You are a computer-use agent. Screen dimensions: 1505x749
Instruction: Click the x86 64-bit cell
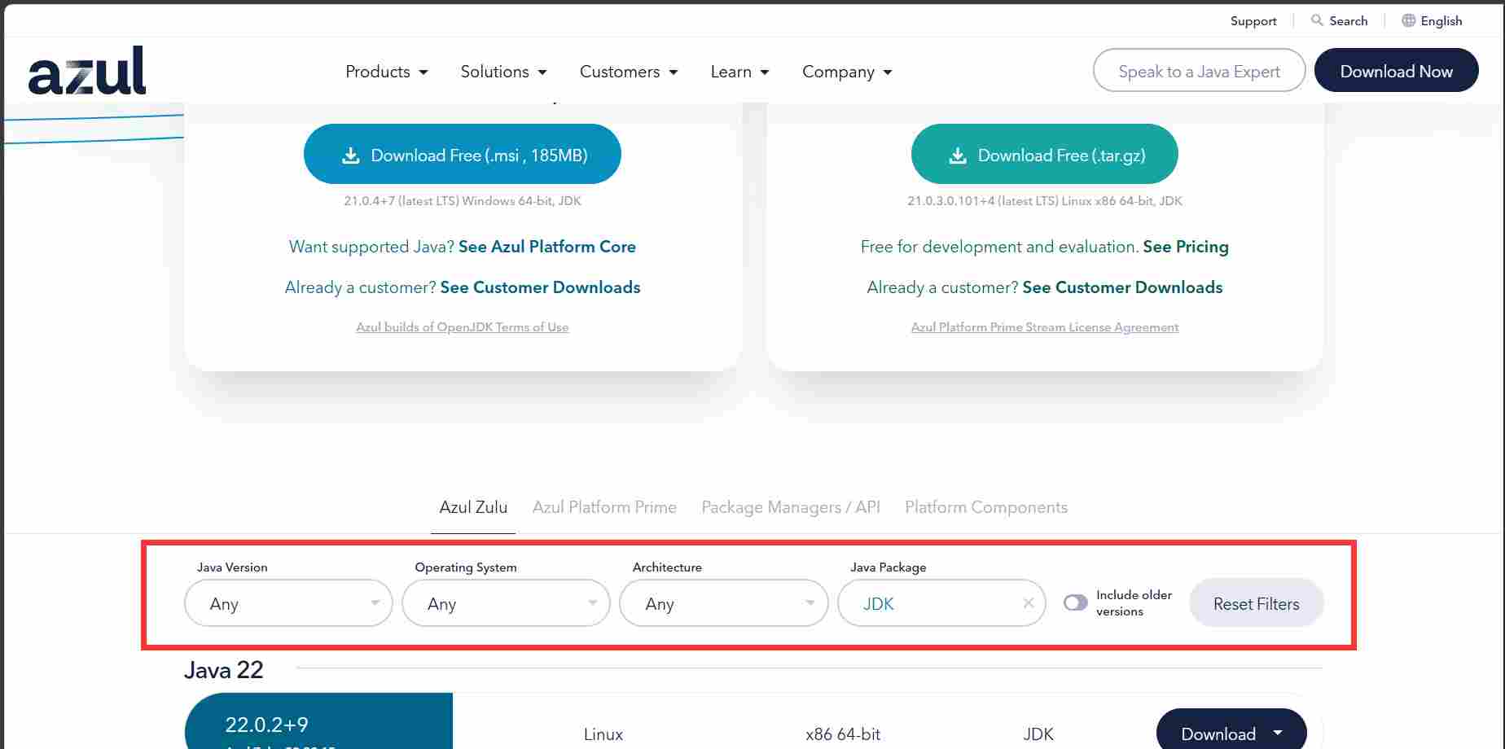click(843, 734)
